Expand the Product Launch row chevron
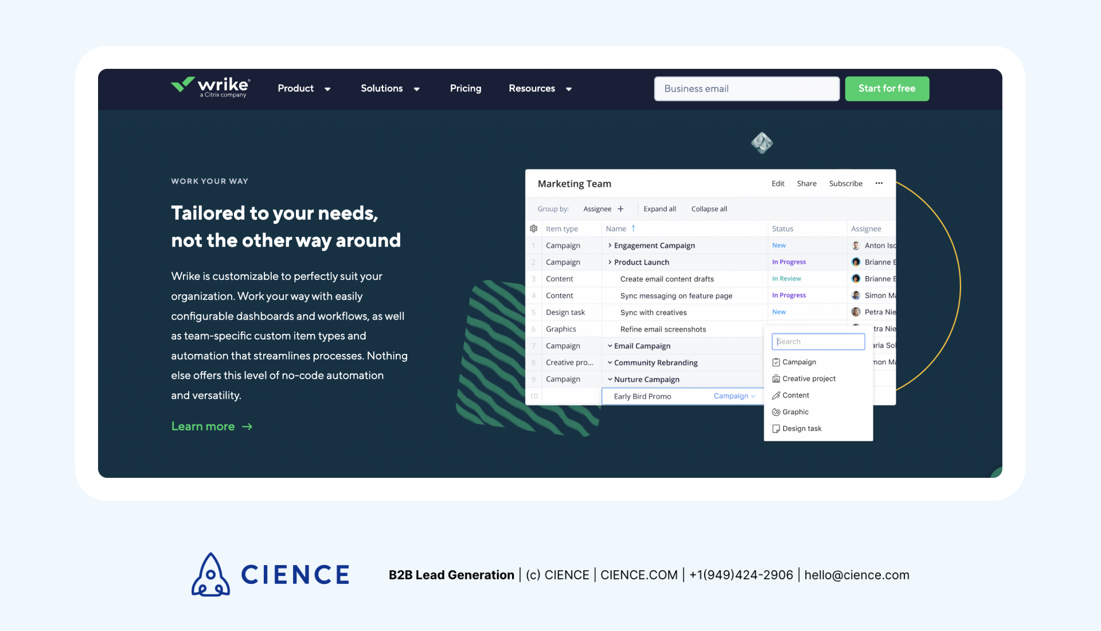This screenshot has height=631, width=1101. pyautogui.click(x=610, y=262)
